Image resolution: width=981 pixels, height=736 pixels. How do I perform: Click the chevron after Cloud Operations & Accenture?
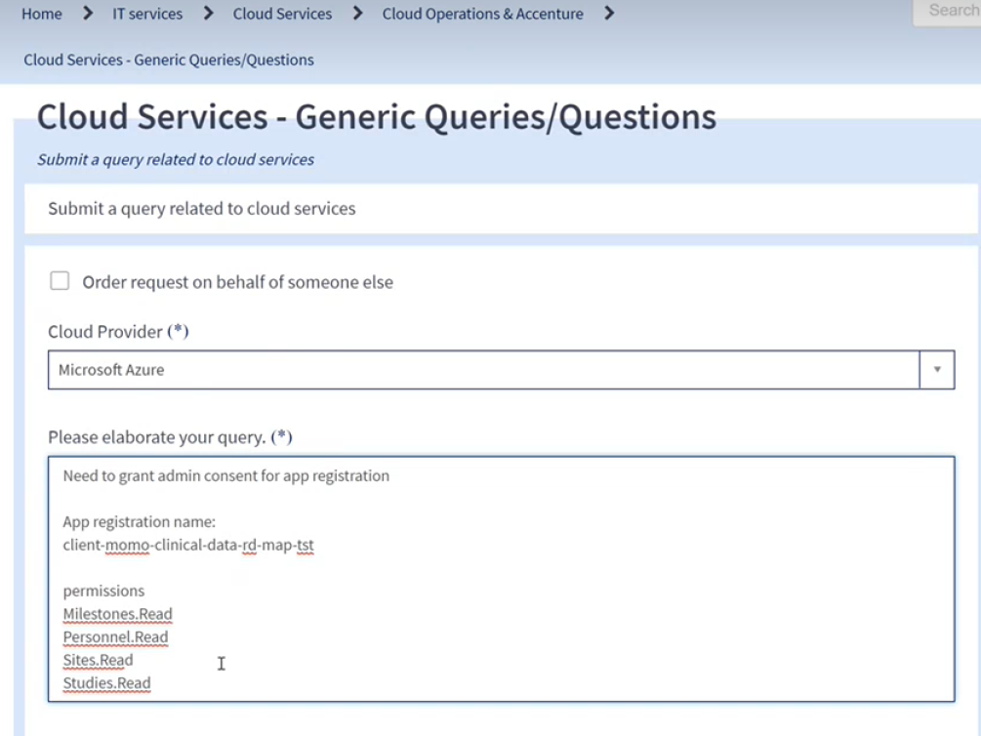609,13
